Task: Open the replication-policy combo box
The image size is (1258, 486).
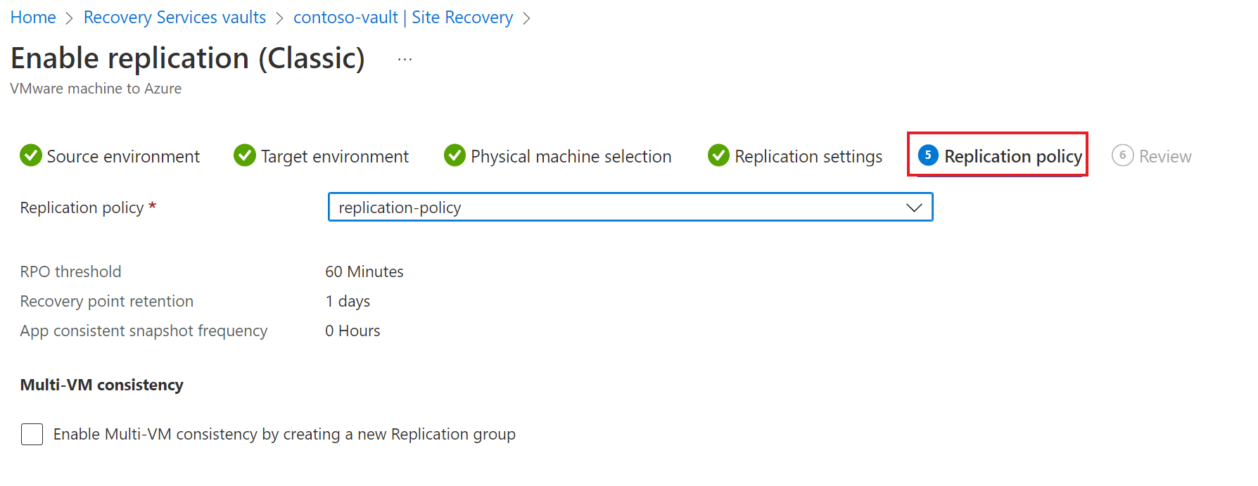Action: [x=619, y=207]
